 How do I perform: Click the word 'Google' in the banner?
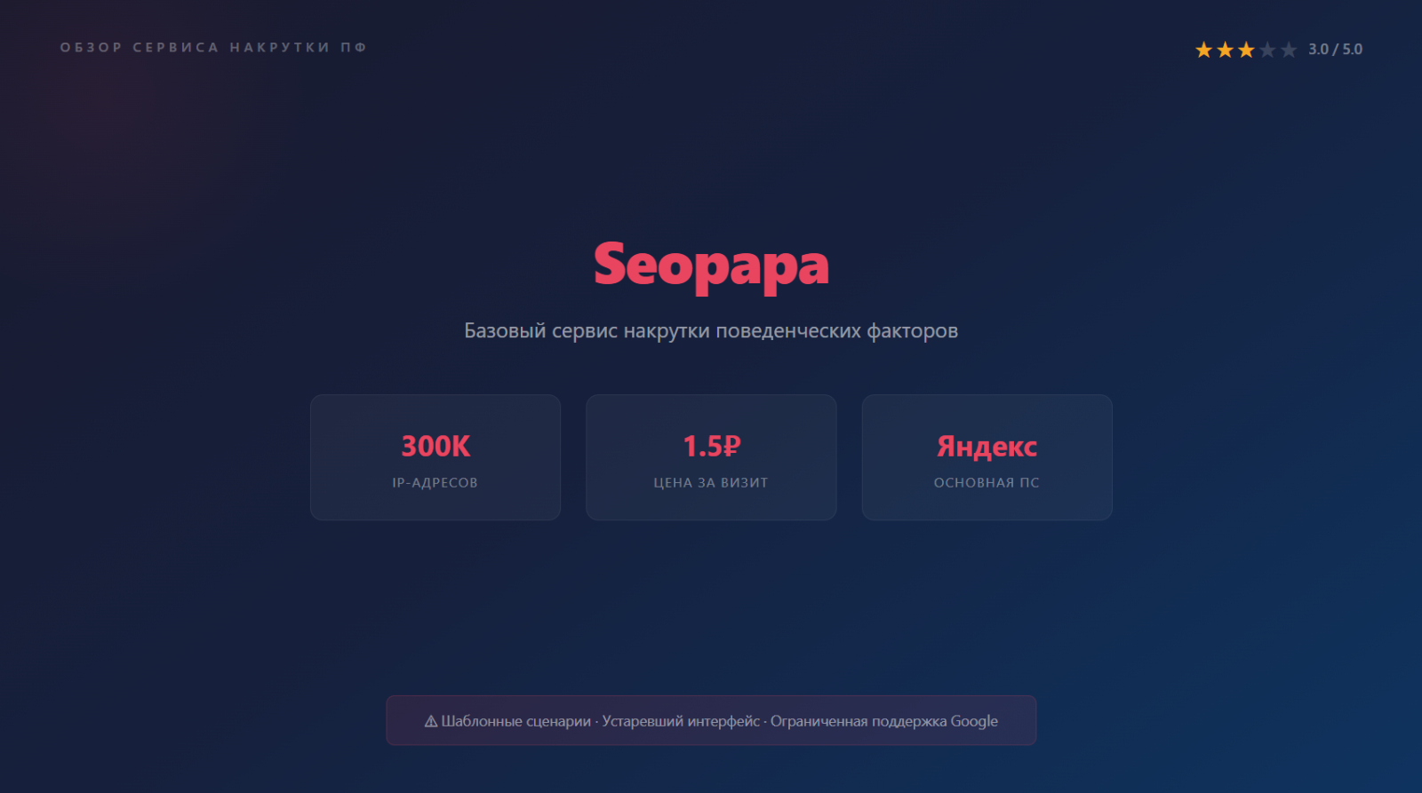[x=974, y=721]
